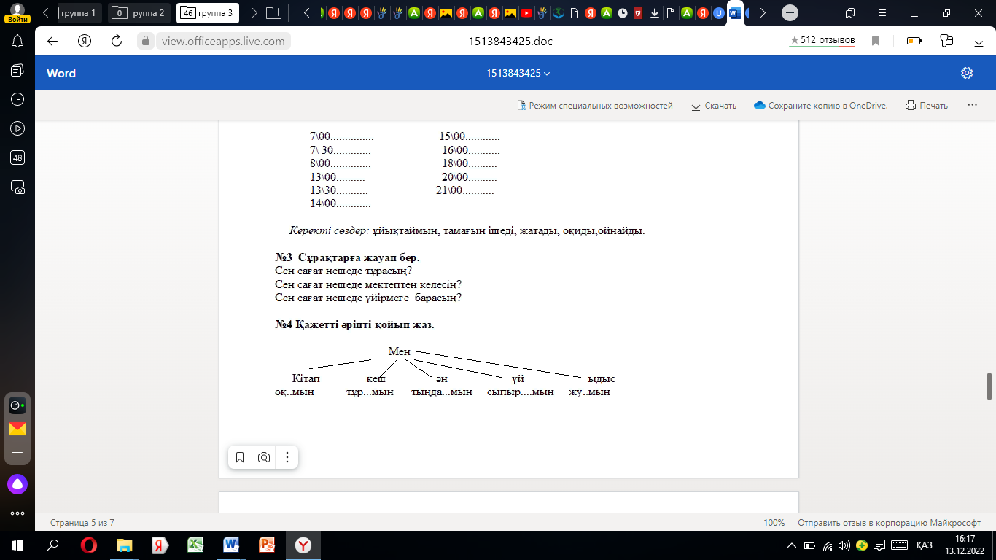Open browser extensions icon
Viewport: 996px width, 560px height.
947,41
